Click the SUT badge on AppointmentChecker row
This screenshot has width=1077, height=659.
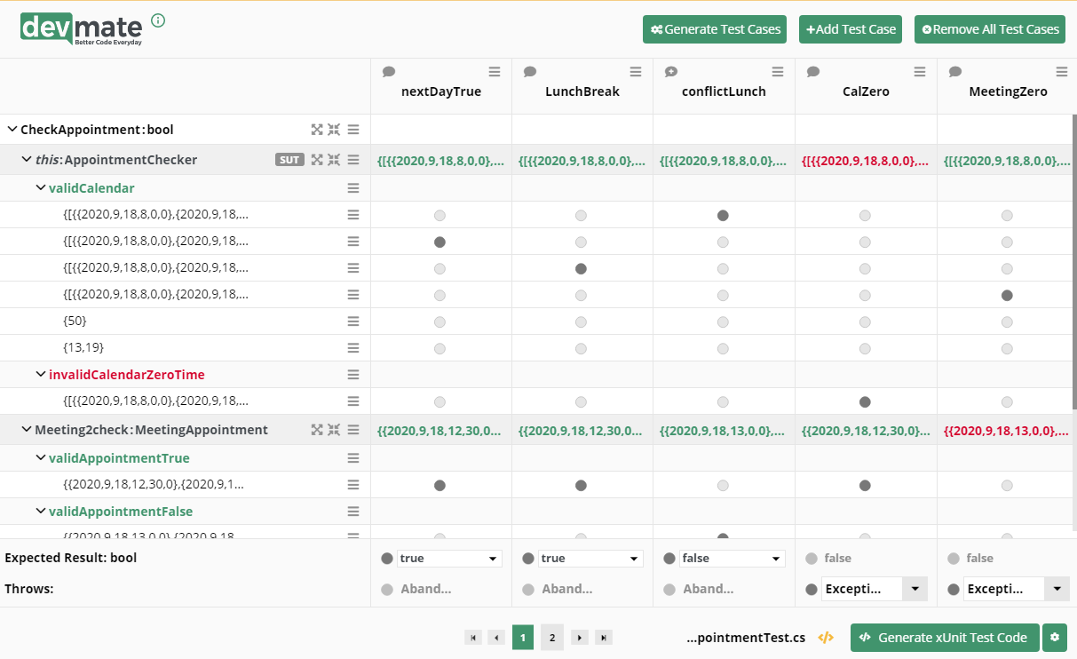coord(289,160)
